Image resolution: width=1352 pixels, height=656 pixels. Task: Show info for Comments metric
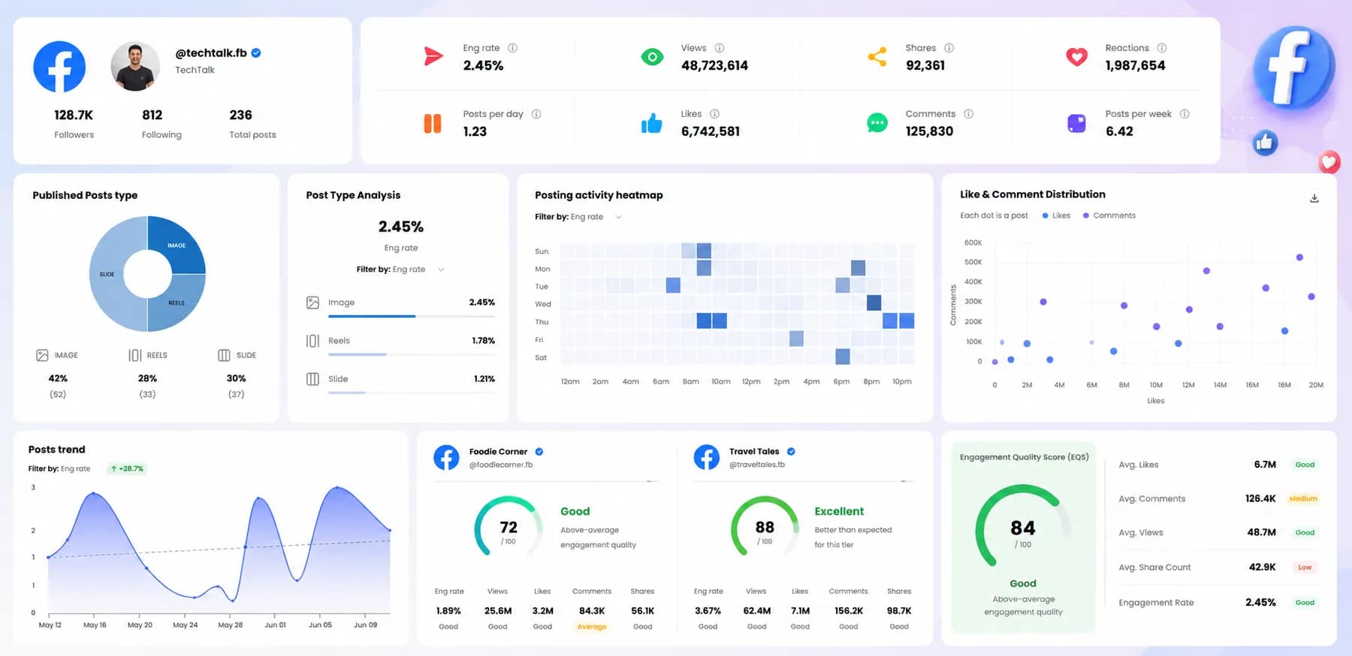click(x=968, y=114)
